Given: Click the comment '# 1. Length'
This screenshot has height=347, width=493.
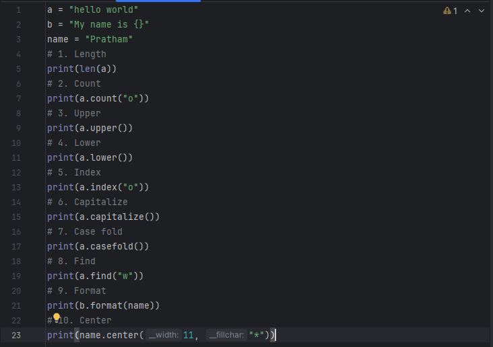Looking at the screenshot, I should tap(77, 54).
